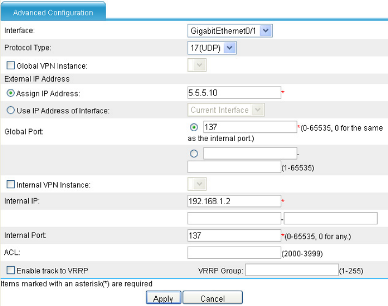Image resolution: width=388 pixels, height=306 pixels.
Task: Click the Global Port range start field
Action: tap(250, 153)
